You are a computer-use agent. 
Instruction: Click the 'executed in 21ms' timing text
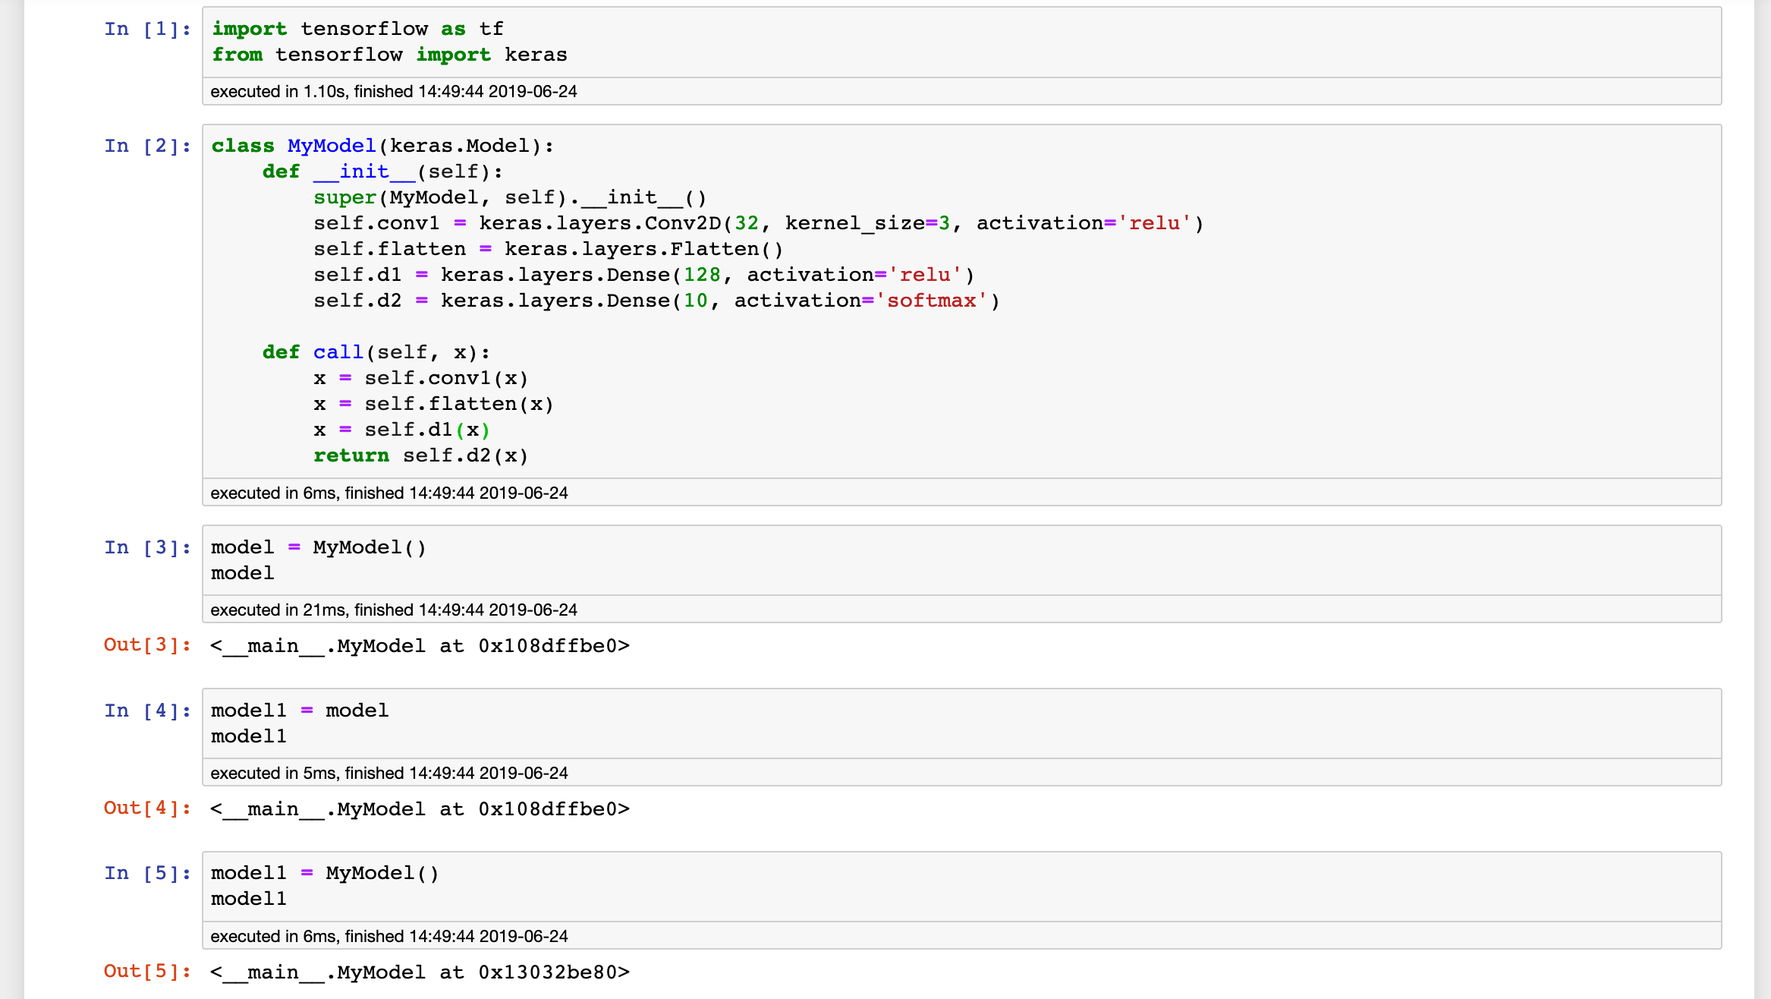tap(394, 610)
